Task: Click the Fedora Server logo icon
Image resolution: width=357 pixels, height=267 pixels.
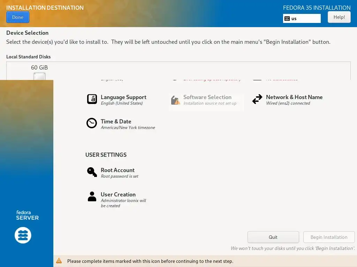Action: [23, 235]
